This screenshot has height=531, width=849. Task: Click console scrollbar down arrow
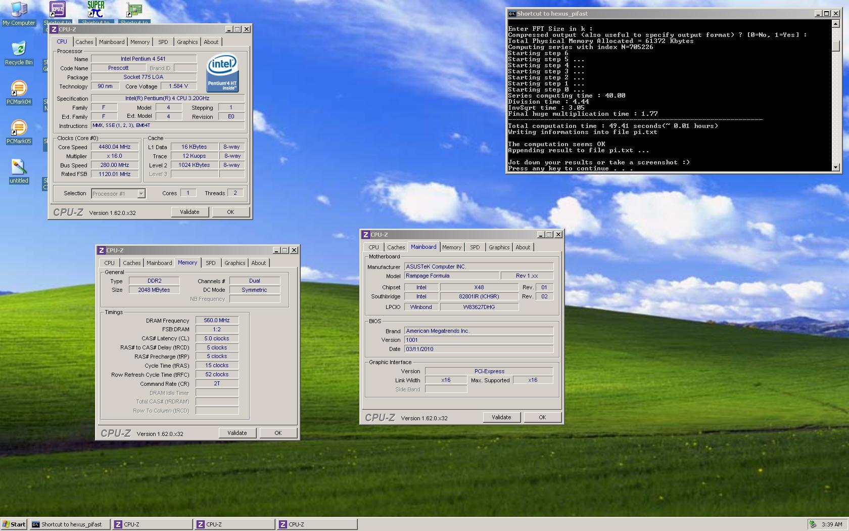pyautogui.click(x=835, y=167)
